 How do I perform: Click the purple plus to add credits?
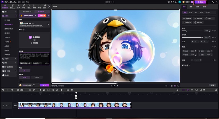[192, 2]
